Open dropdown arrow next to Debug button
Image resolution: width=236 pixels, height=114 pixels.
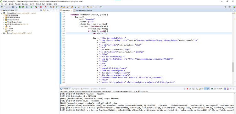[29, 7]
